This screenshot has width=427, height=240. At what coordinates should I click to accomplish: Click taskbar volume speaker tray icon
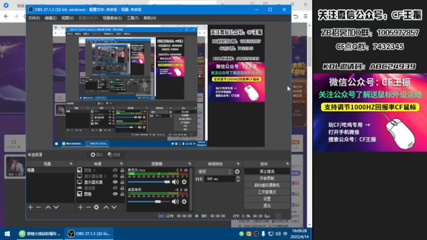click(278, 234)
